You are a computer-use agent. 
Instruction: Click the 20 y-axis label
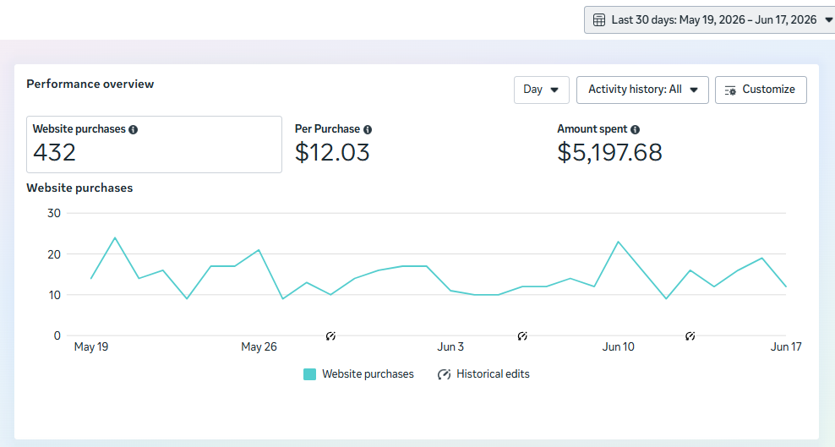[54, 254]
